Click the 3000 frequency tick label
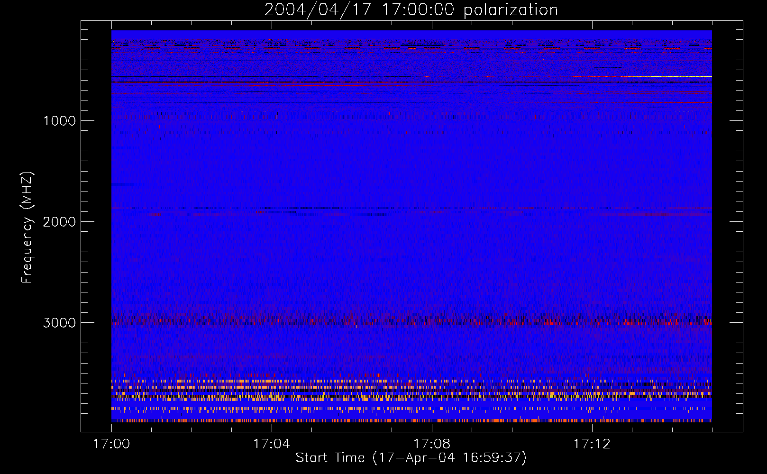Image resolution: width=767 pixels, height=474 pixels. click(x=59, y=323)
